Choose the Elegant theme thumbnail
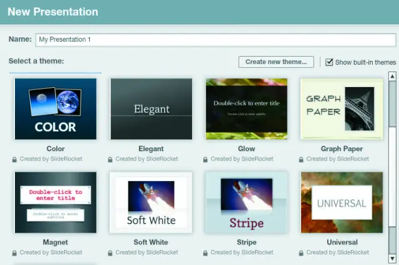 tap(151, 109)
